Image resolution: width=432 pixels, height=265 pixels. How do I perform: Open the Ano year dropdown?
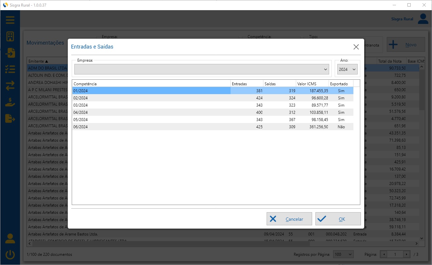347,69
